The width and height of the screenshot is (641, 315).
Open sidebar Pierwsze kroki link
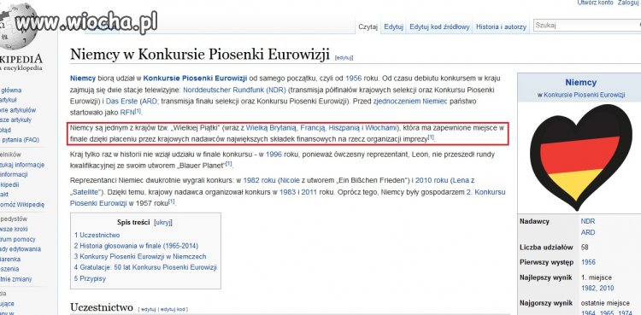point(14,229)
